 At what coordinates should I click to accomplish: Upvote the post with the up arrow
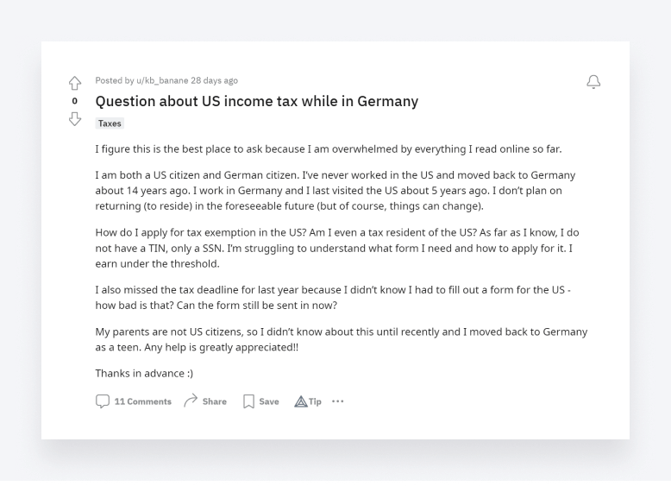pos(75,83)
